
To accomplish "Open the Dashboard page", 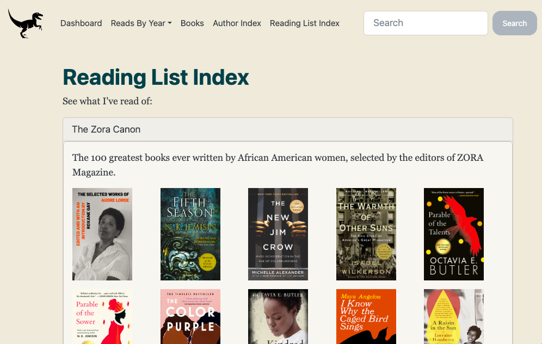I will click(x=81, y=23).
